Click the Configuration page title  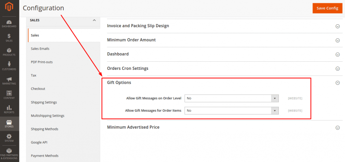43,8
